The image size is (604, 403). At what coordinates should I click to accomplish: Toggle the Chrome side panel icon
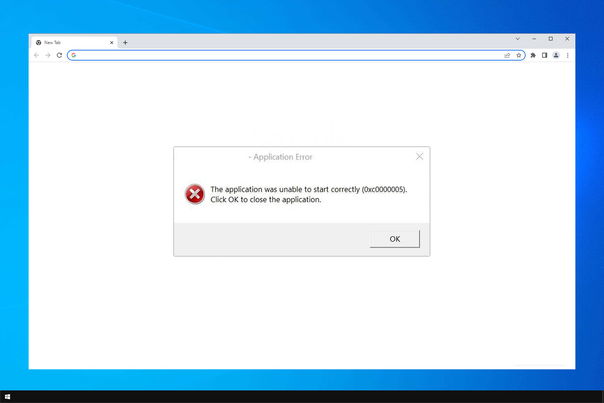545,55
